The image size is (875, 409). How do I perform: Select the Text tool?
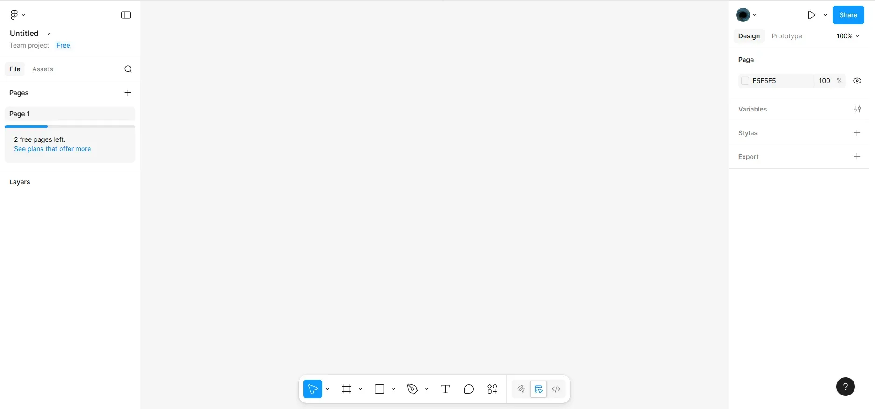pyautogui.click(x=445, y=389)
